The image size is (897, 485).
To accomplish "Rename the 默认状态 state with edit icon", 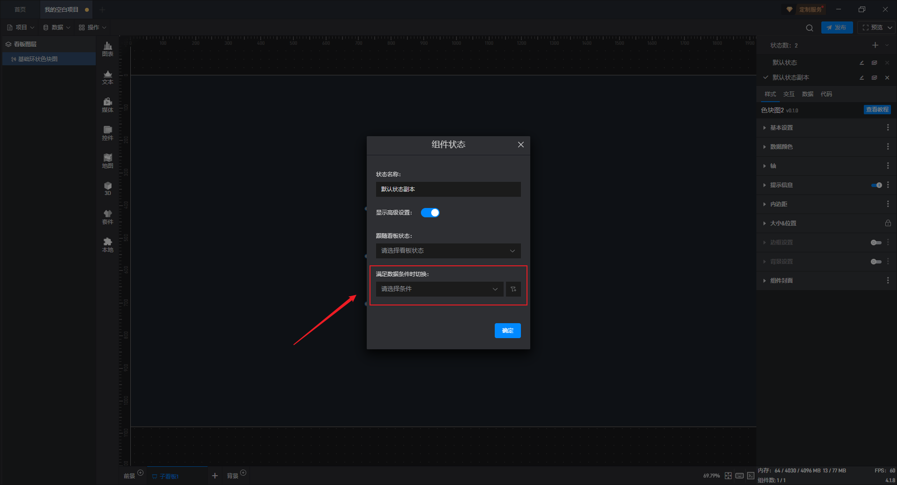I will (x=862, y=62).
